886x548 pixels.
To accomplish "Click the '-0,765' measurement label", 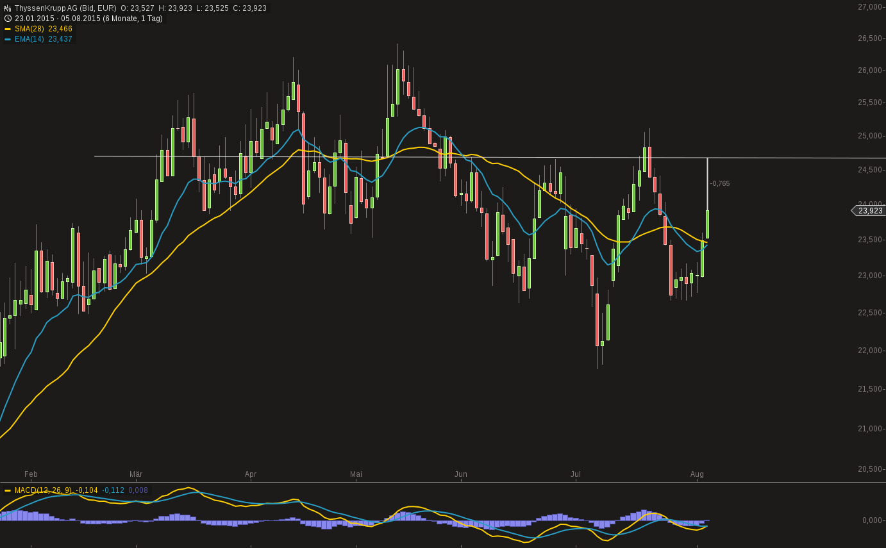I will (x=720, y=183).
